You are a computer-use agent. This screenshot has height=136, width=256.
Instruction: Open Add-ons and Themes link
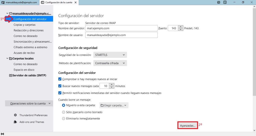[32, 122]
